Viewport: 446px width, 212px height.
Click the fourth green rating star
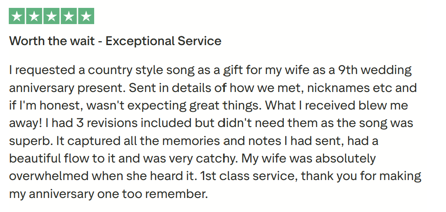click(x=69, y=16)
